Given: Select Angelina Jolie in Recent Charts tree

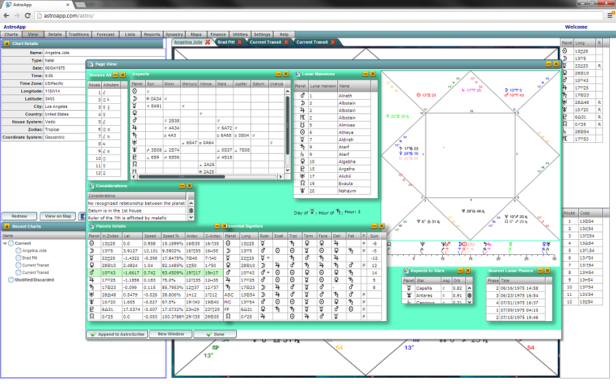Looking at the screenshot, I should click(34, 251).
